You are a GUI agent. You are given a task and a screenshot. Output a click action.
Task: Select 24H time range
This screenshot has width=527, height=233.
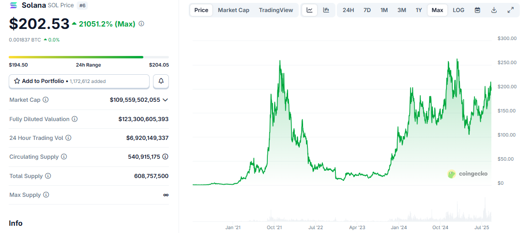[x=348, y=10]
